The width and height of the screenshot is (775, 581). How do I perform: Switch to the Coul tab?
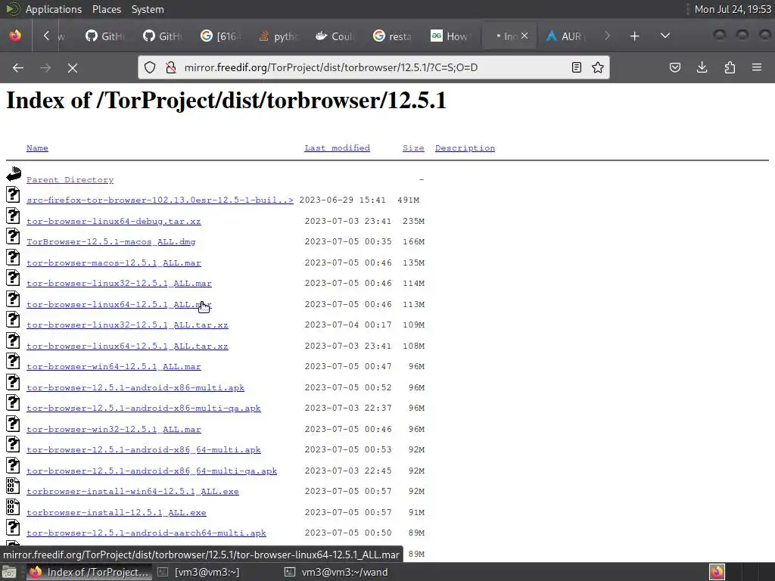click(335, 36)
